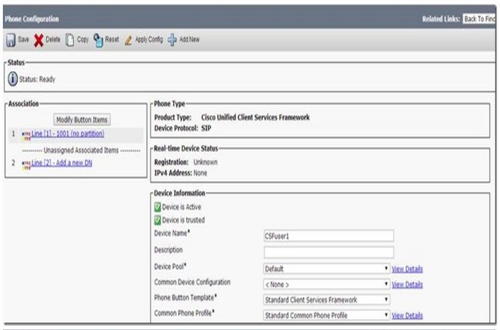Viewport: 500px width, 330px height.
Task: Click the Modify Button Items button
Action: [82, 120]
